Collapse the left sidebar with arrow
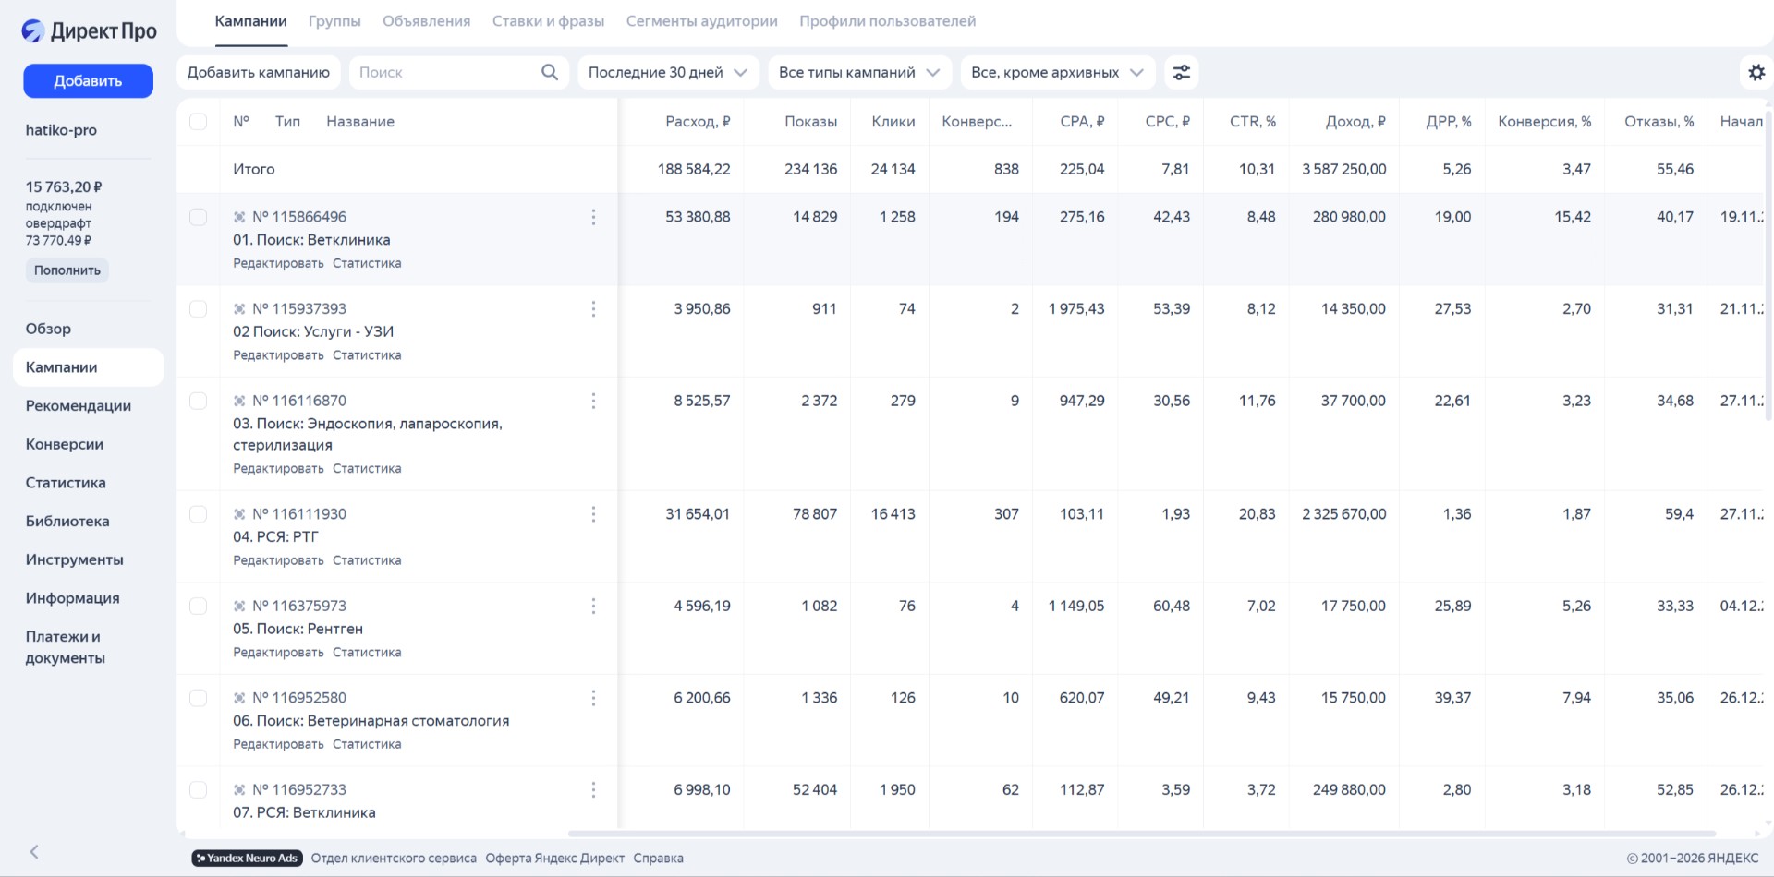 [34, 852]
